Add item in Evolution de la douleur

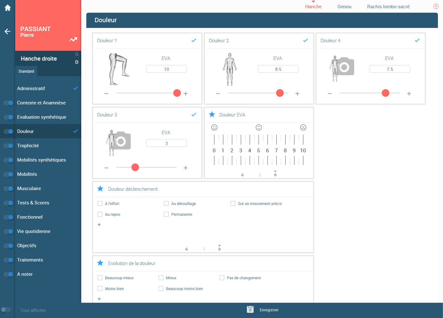99,299
